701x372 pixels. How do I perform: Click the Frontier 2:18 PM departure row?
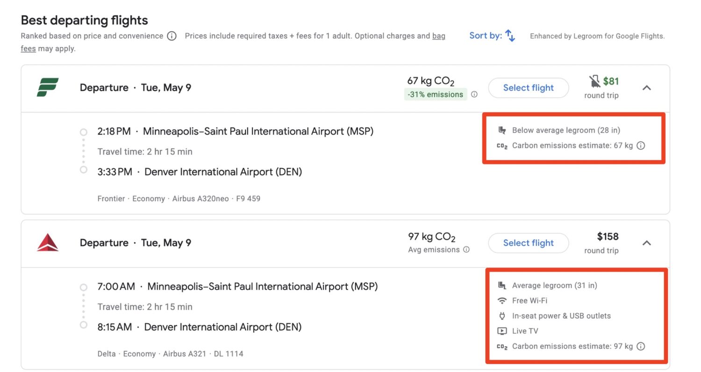[235, 132]
